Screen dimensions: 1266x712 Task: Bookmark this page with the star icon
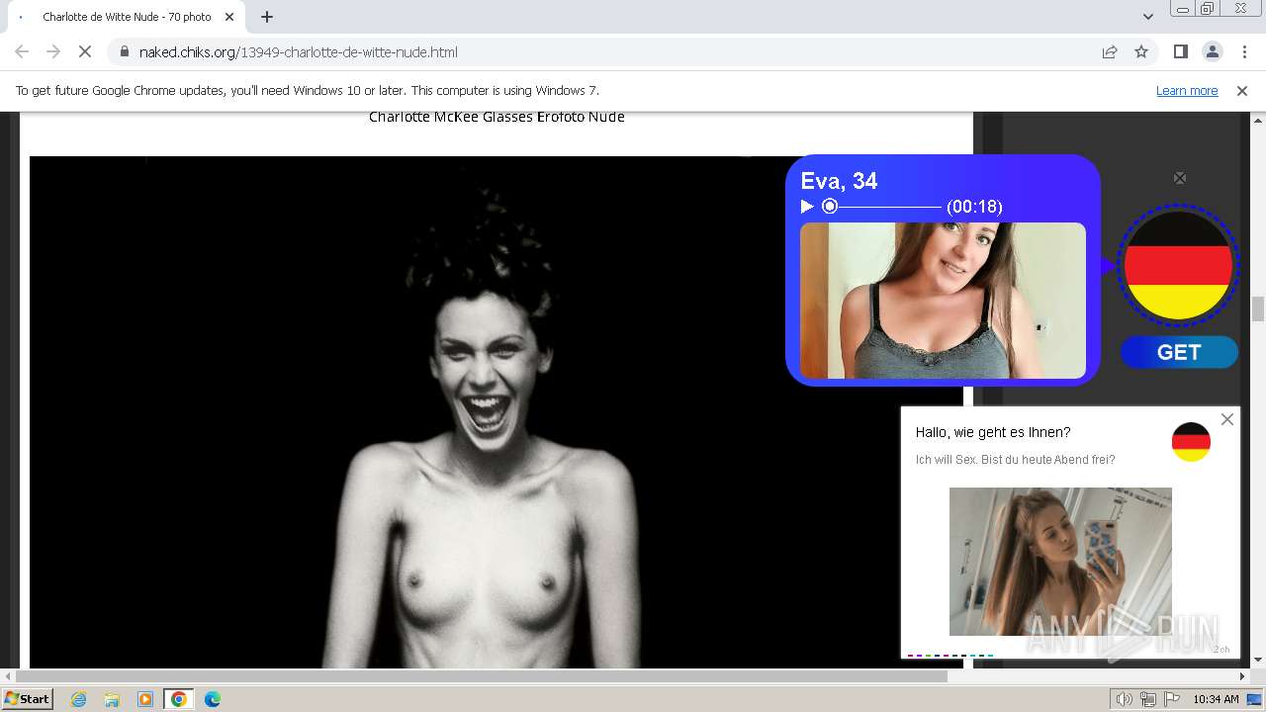point(1141,51)
